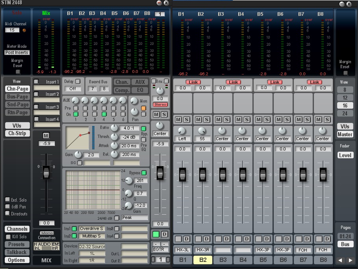This screenshot has height=269, width=358.
Task: Click the compressor Thresh. knob
Action: tap(114, 137)
